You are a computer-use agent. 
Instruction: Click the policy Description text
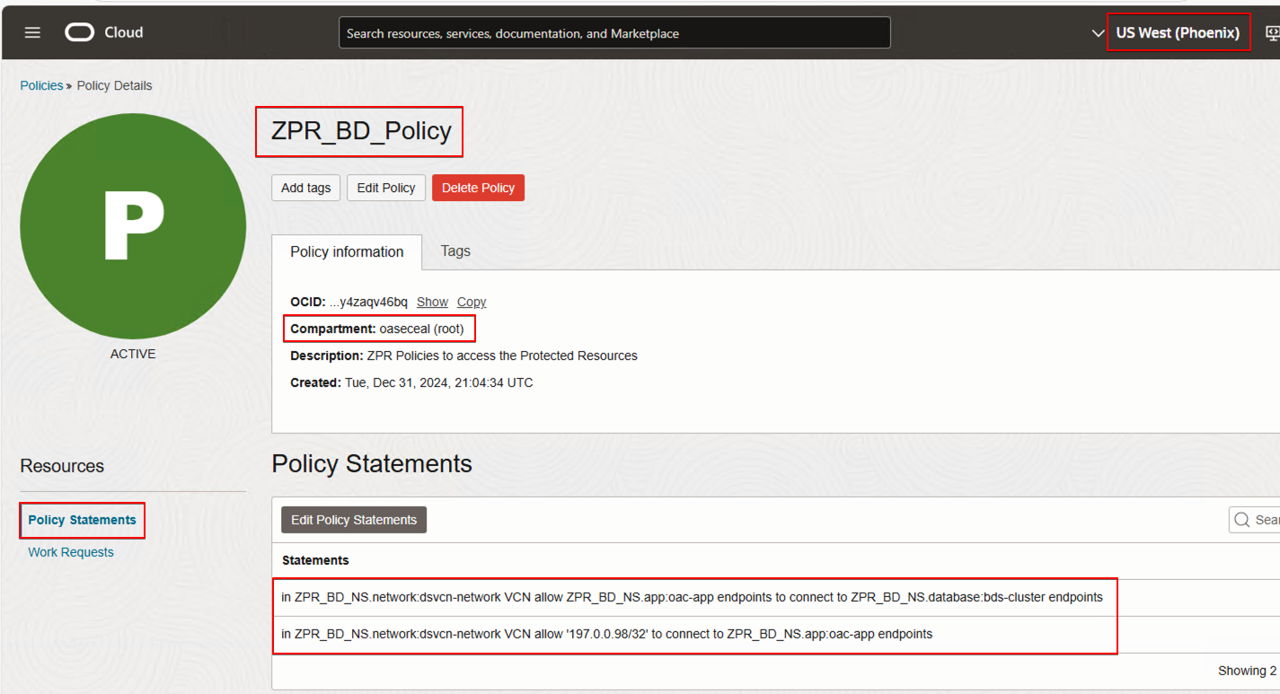tap(502, 356)
